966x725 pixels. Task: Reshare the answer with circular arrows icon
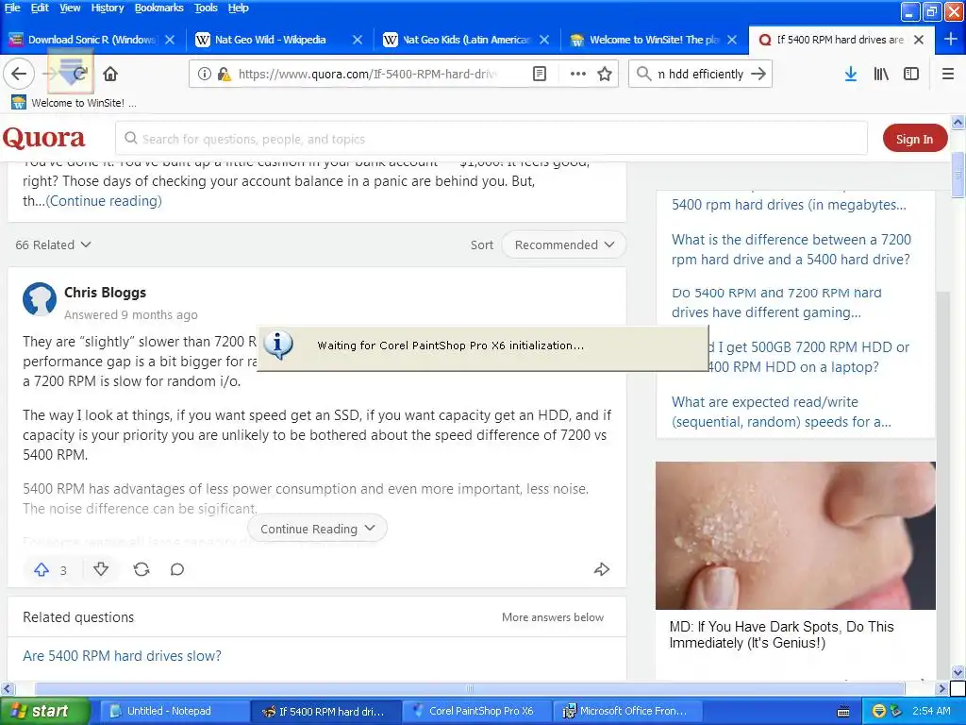[142, 569]
